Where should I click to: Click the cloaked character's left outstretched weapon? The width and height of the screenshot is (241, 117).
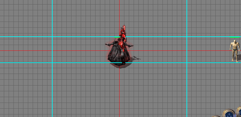point(110,44)
